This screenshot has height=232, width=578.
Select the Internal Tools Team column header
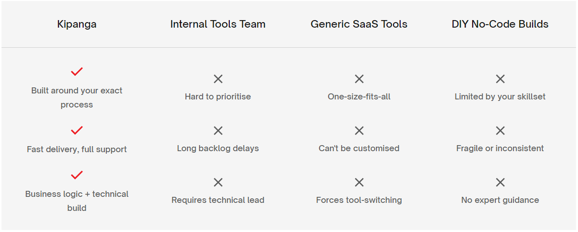pyautogui.click(x=218, y=24)
